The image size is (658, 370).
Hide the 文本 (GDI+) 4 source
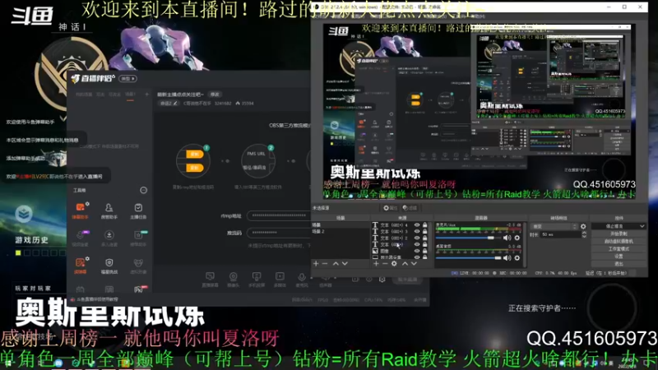417,225
